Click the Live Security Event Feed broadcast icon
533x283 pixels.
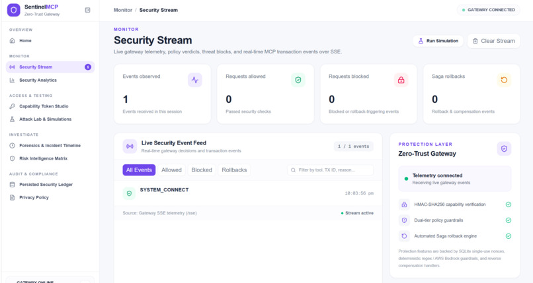(130, 146)
